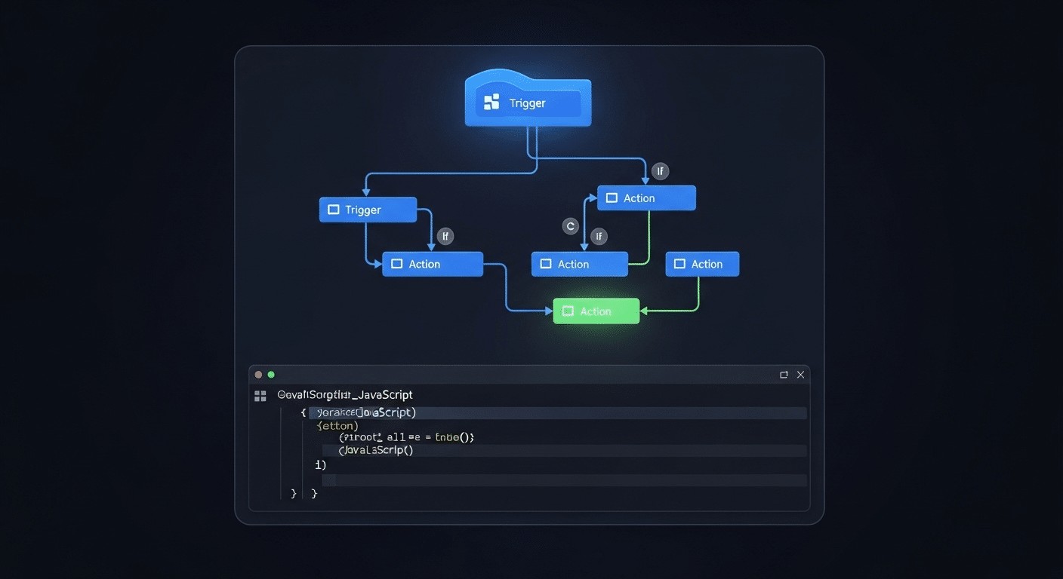Click the pop-out icon on the code panel

pos(784,374)
